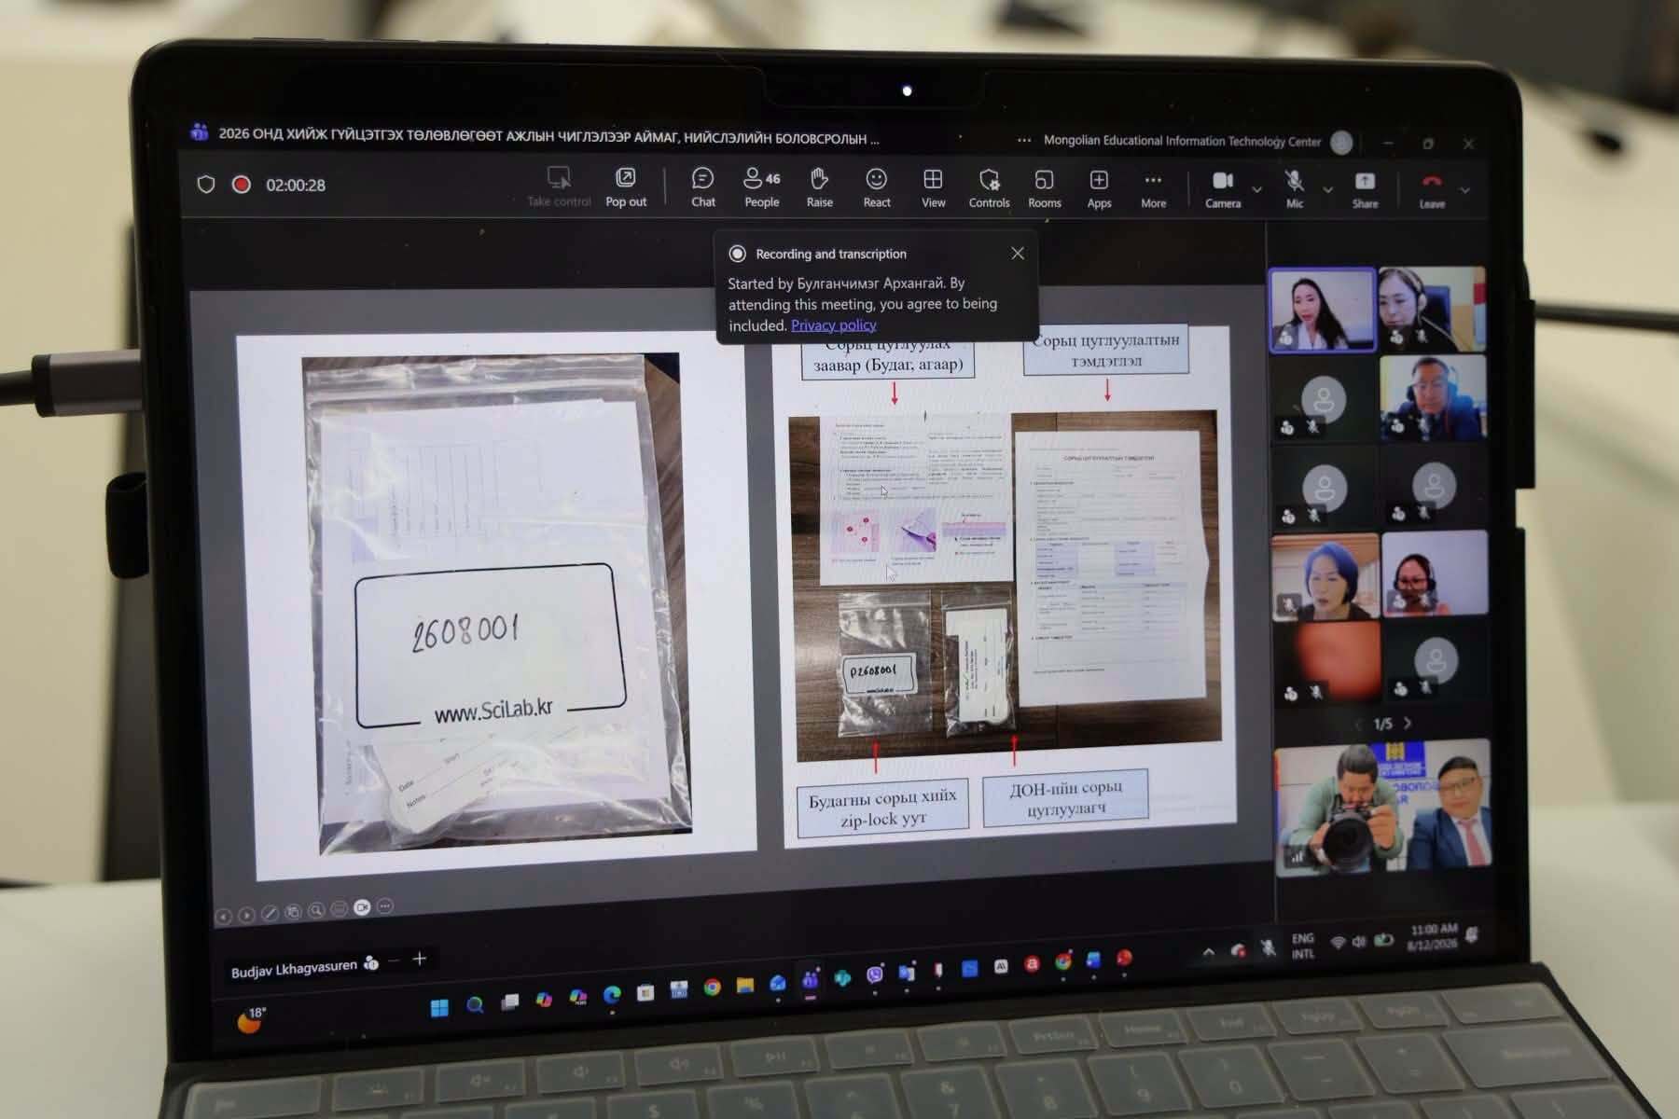
Task: Pop out the shared content
Action: [626, 186]
